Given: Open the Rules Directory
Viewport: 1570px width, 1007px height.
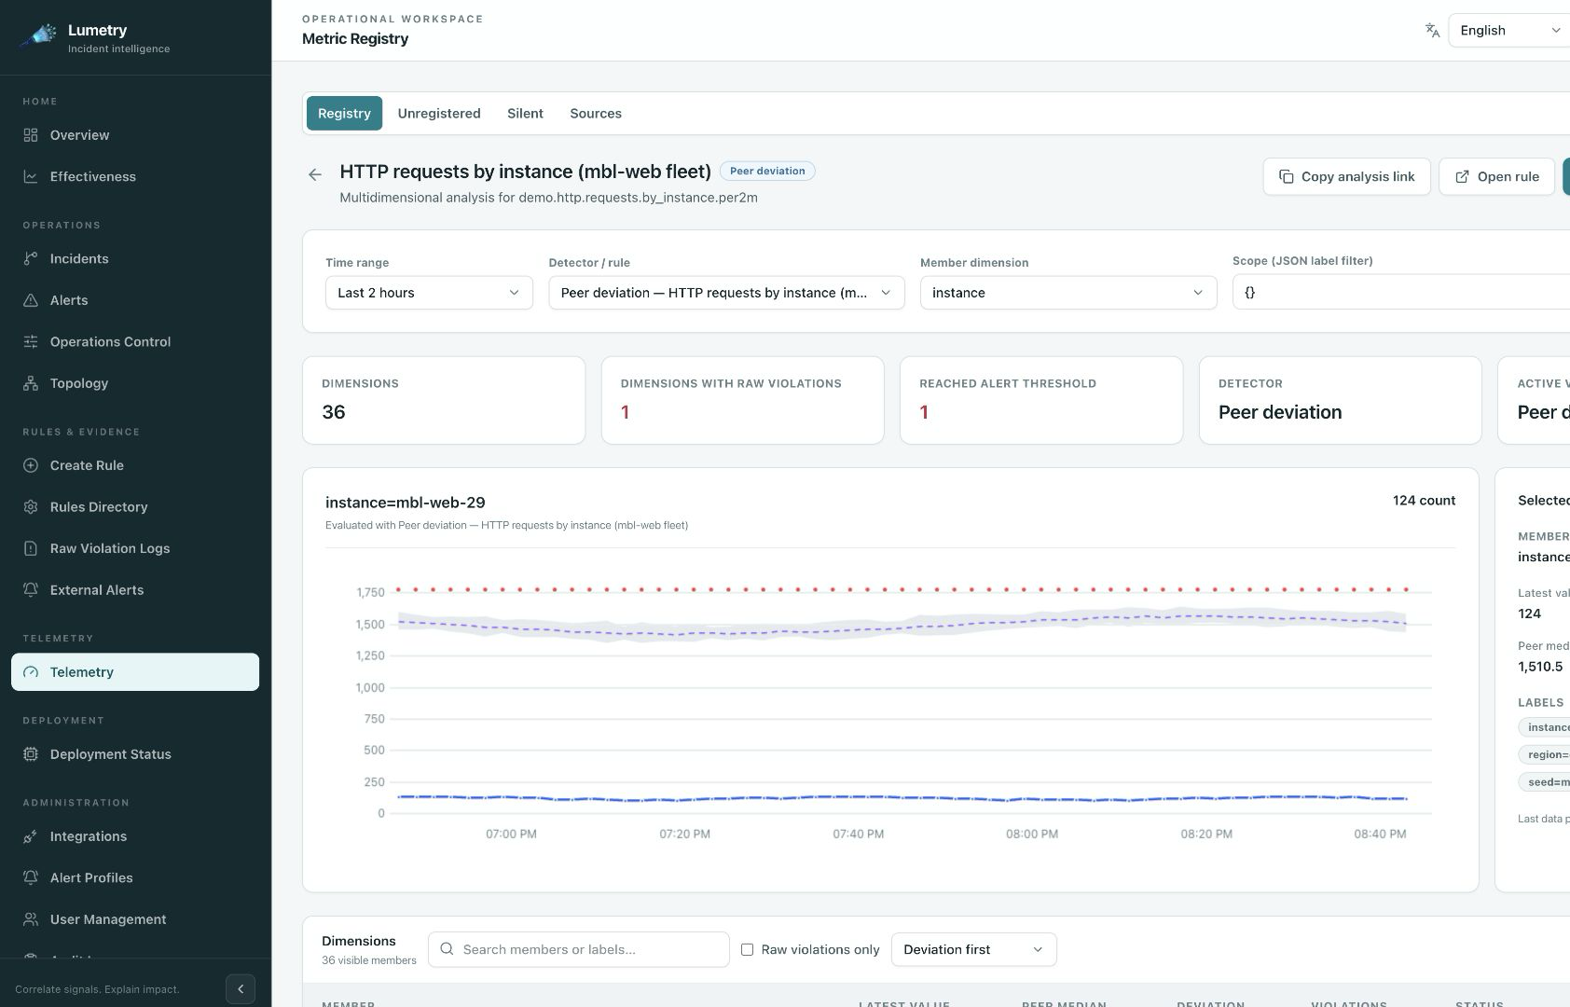Looking at the screenshot, I should (135, 507).
